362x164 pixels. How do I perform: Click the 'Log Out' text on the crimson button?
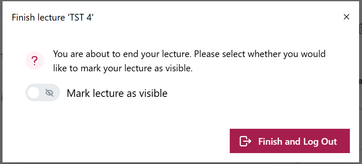coord(318,141)
